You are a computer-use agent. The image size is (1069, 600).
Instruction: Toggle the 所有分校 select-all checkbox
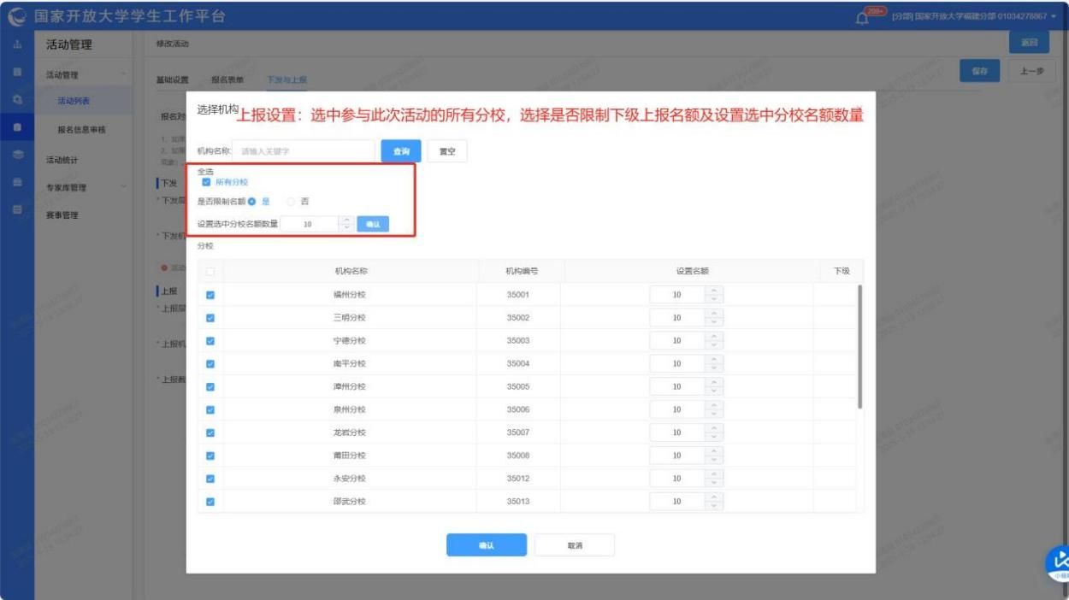206,182
